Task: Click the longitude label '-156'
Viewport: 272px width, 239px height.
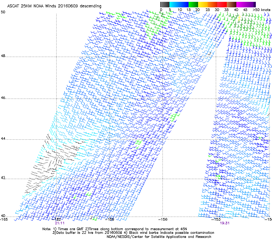Action: [163, 220]
